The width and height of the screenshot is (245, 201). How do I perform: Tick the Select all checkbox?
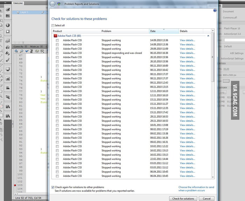pyautogui.click(x=53, y=25)
